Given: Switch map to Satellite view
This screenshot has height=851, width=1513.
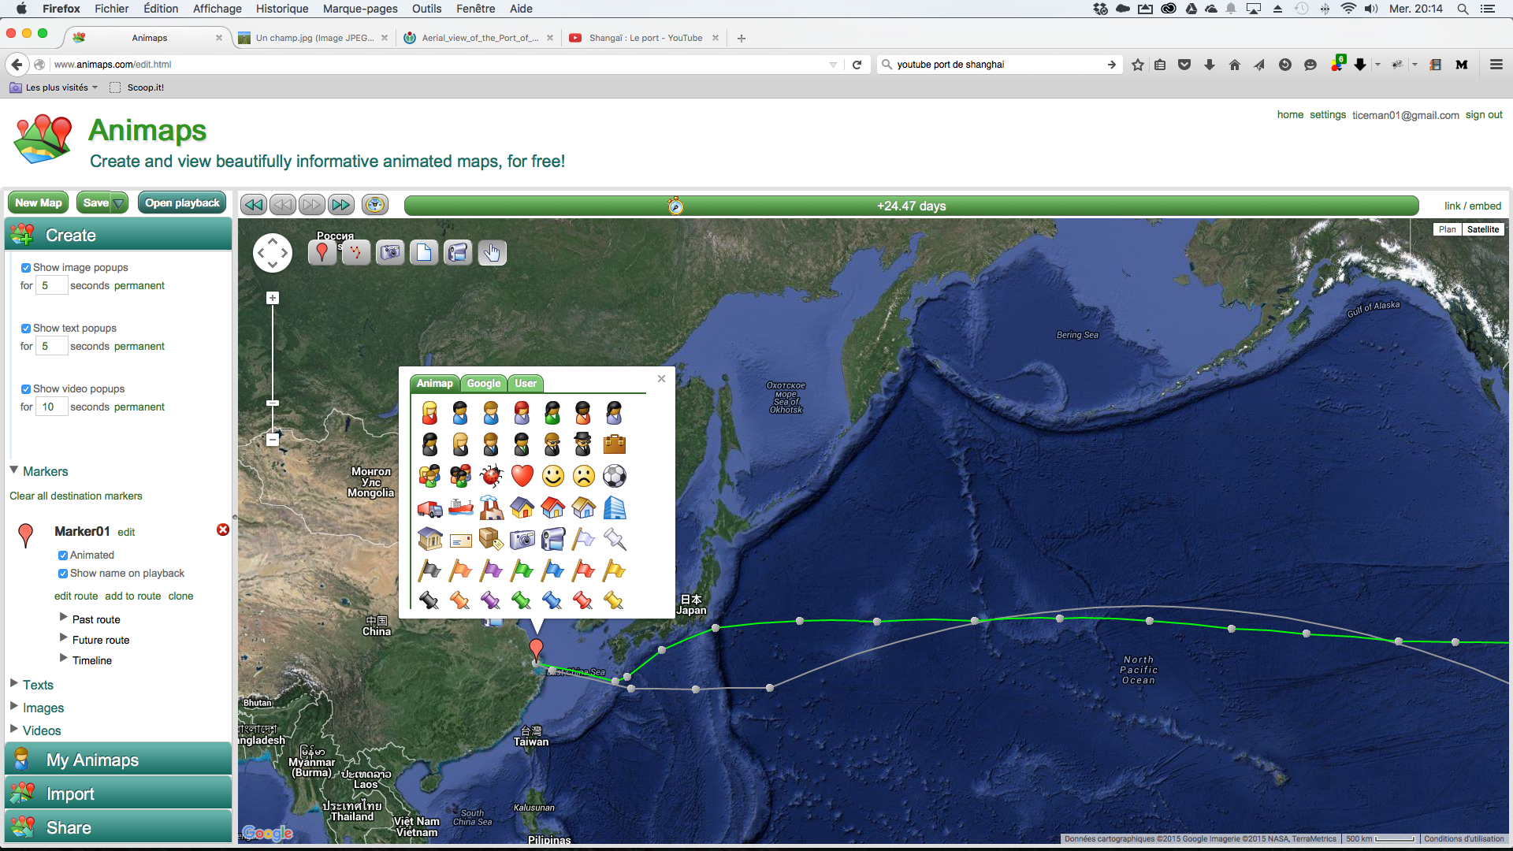Looking at the screenshot, I should click(x=1483, y=229).
